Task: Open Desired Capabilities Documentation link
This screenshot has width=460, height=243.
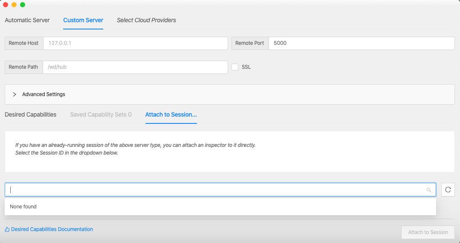Action: pyautogui.click(x=52, y=229)
